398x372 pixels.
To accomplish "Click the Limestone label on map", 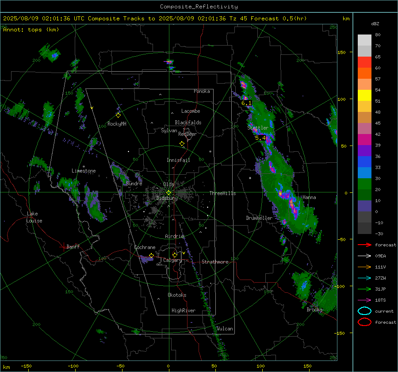I will point(84,171).
